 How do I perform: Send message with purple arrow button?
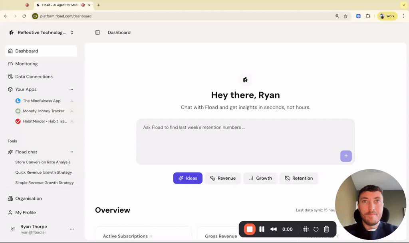pos(346,156)
